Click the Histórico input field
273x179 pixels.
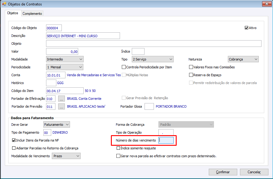(x=51, y=83)
